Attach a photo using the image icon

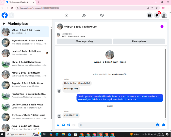coord(63,125)
